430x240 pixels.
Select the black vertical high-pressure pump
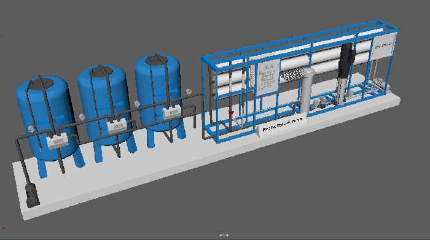(345, 74)
